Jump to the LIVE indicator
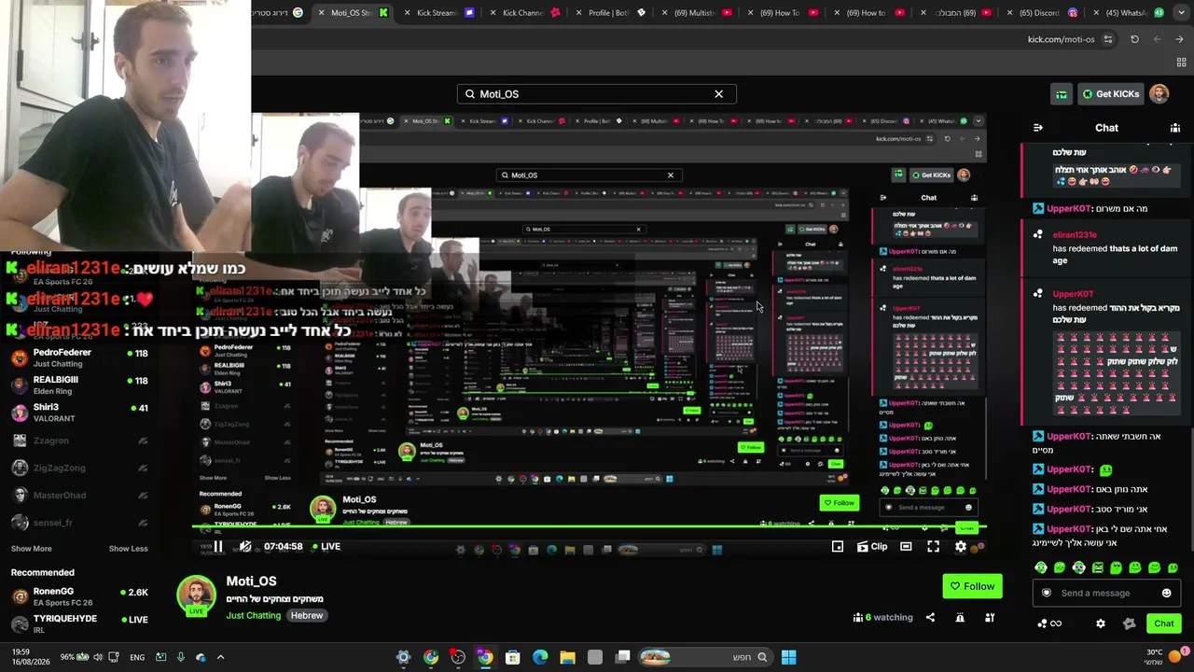Image resolution: width=1194 pixels, height=672 pixels. [326, 547]
